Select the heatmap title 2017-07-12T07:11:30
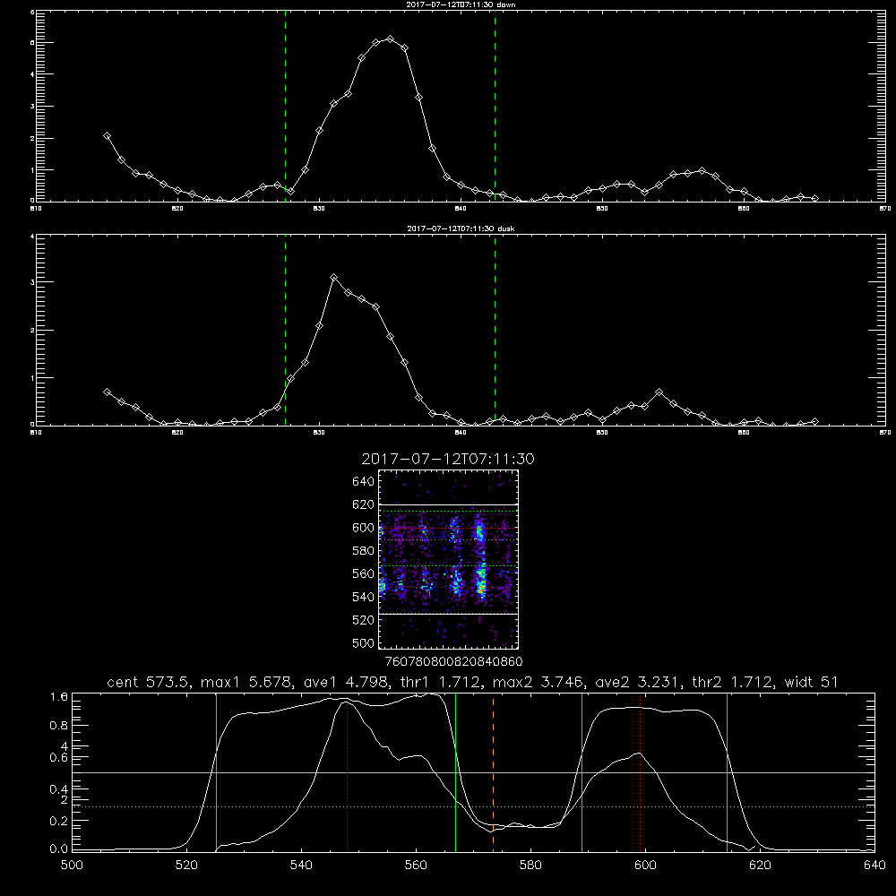The width and height of the screenshot is (896, 896). tap(448, 459)
